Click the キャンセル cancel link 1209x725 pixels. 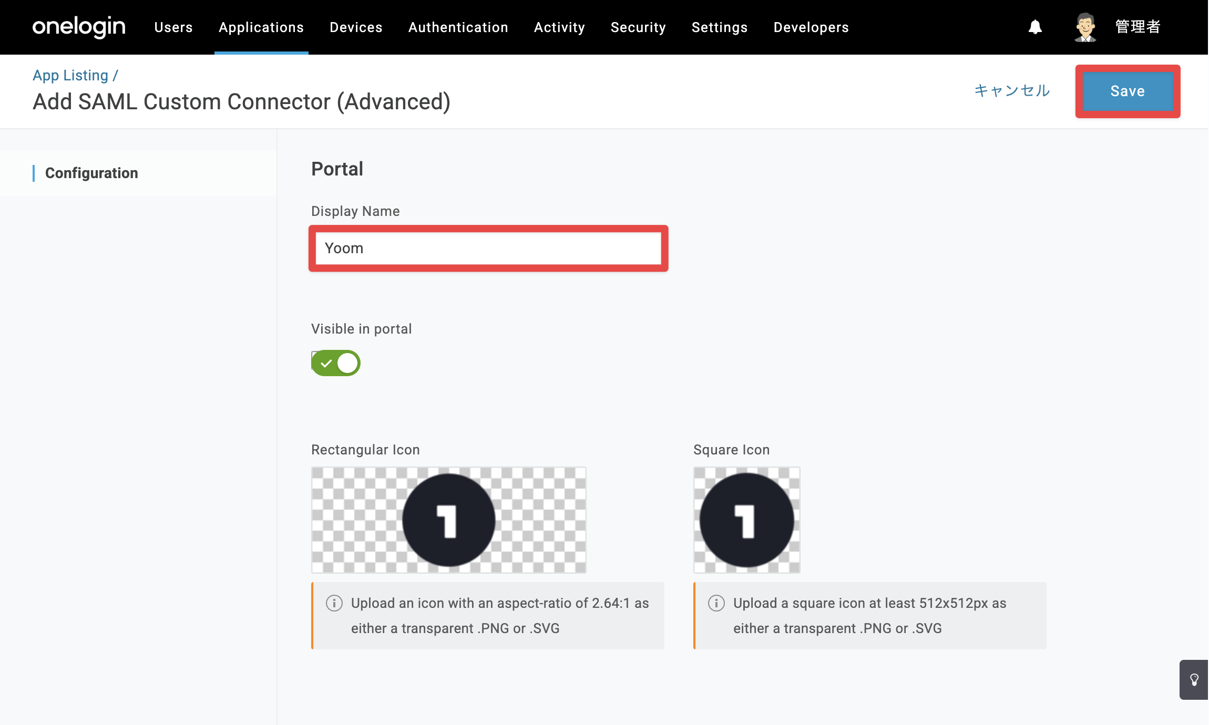point(1012,91)
